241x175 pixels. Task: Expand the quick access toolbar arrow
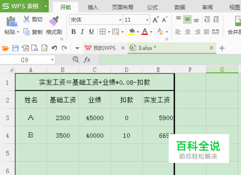(x=77, y=48)
